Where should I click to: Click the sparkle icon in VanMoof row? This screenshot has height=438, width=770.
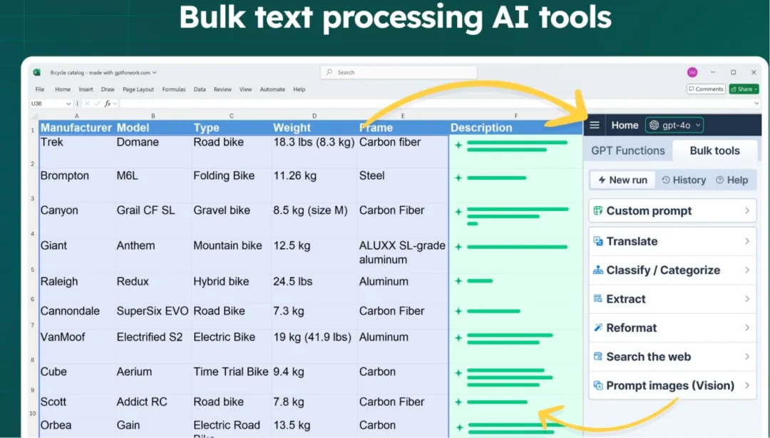pyautogui.click(x=458, y=337)
